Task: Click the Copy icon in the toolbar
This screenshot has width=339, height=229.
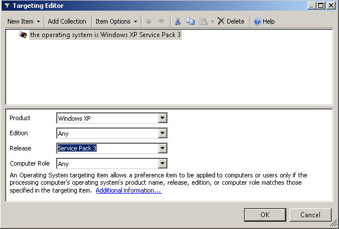Action: tap(190, 21)
